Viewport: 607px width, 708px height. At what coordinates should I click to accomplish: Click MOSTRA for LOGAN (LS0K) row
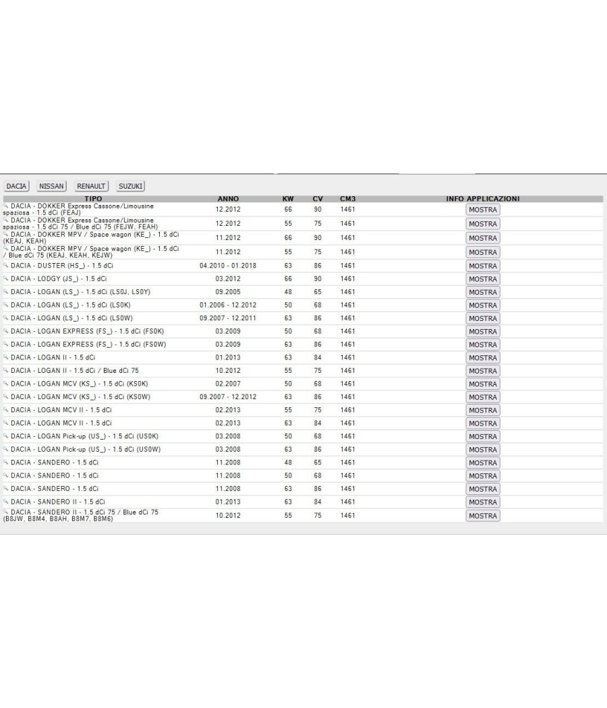(483, 305)
